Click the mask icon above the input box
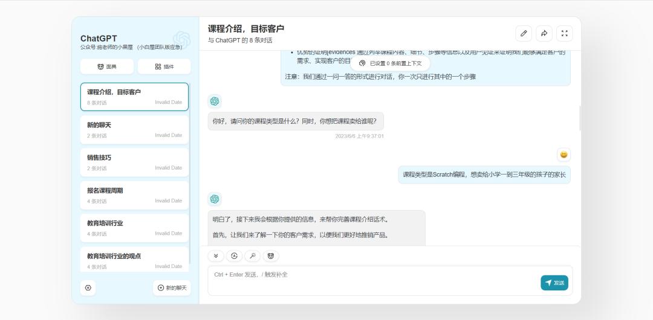 [271, 256]
